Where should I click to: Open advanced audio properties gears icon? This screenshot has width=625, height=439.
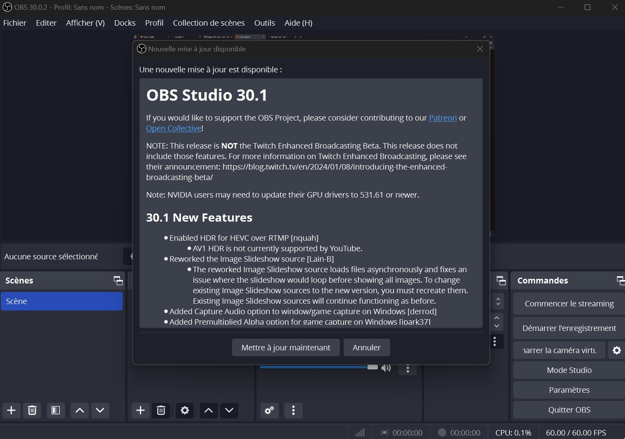(269, 410)
